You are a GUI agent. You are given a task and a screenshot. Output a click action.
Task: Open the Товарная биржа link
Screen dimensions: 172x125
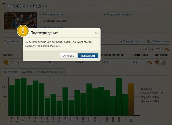[x=53, y=14]
